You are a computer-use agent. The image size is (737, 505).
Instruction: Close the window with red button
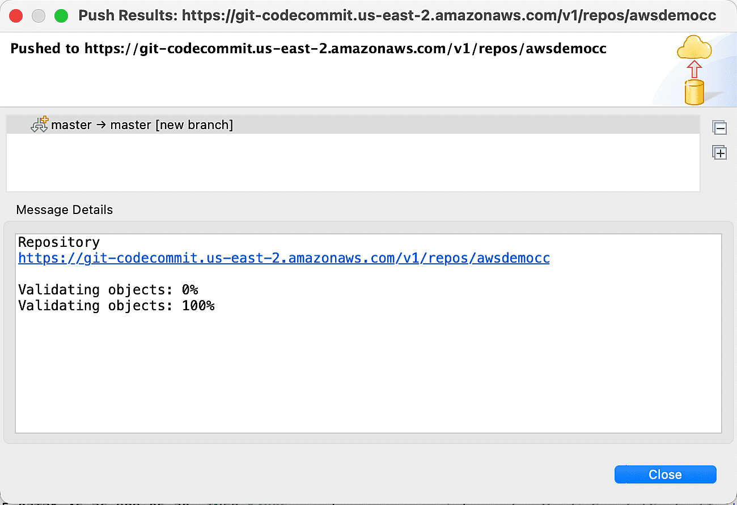click(x=16, y=16)
